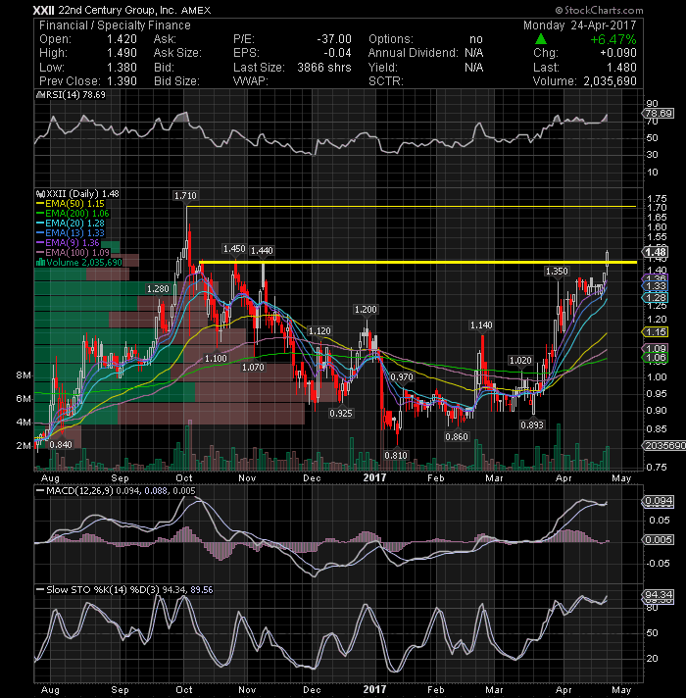
Task: Click the 78.69 value tag on RSI axis
Action: click(x=660, y=113)
